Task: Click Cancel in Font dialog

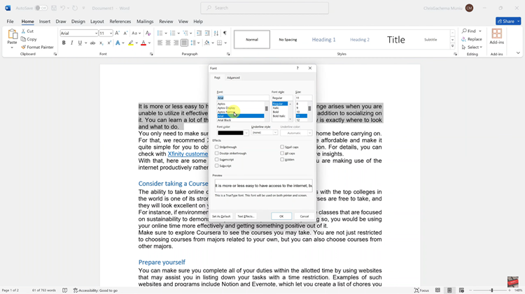Action: [304, 216]
